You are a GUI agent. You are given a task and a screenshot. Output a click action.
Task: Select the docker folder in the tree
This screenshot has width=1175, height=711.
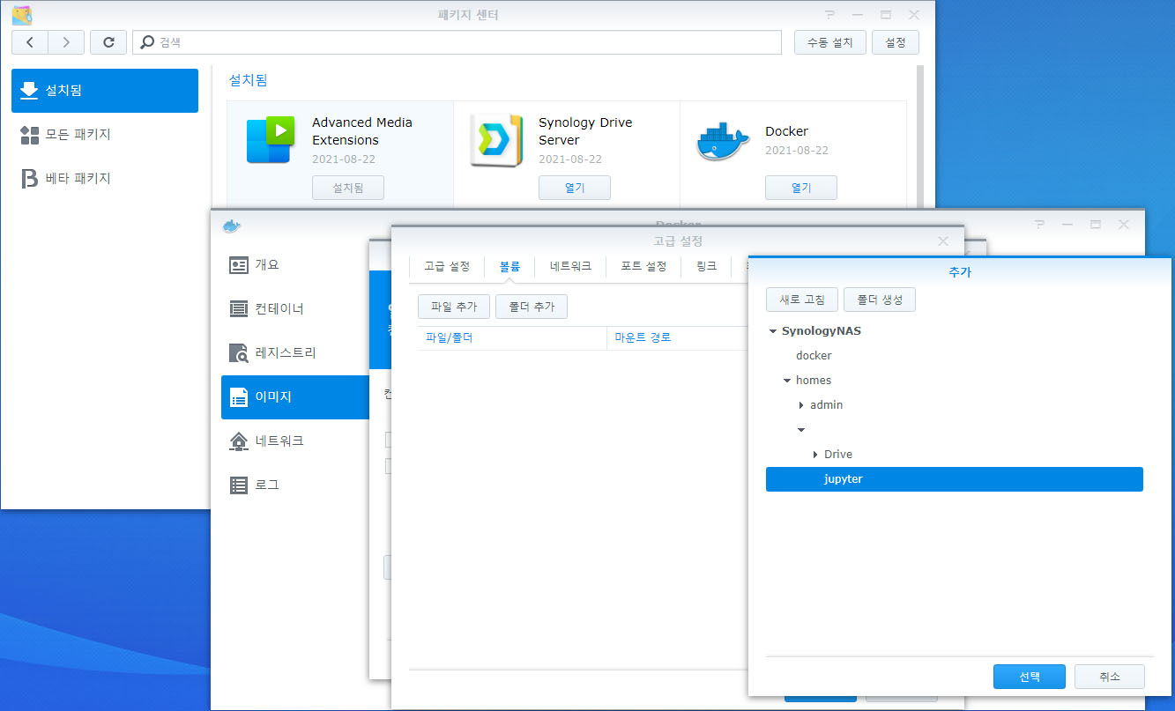(814, 356)
